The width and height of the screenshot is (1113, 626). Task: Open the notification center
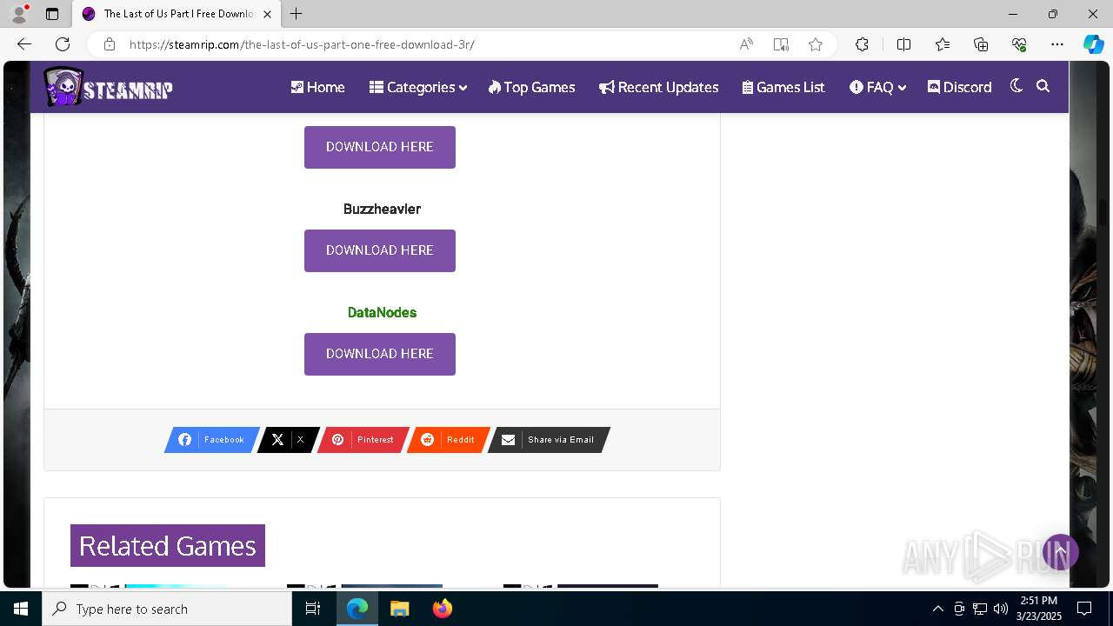point(1084,609)
